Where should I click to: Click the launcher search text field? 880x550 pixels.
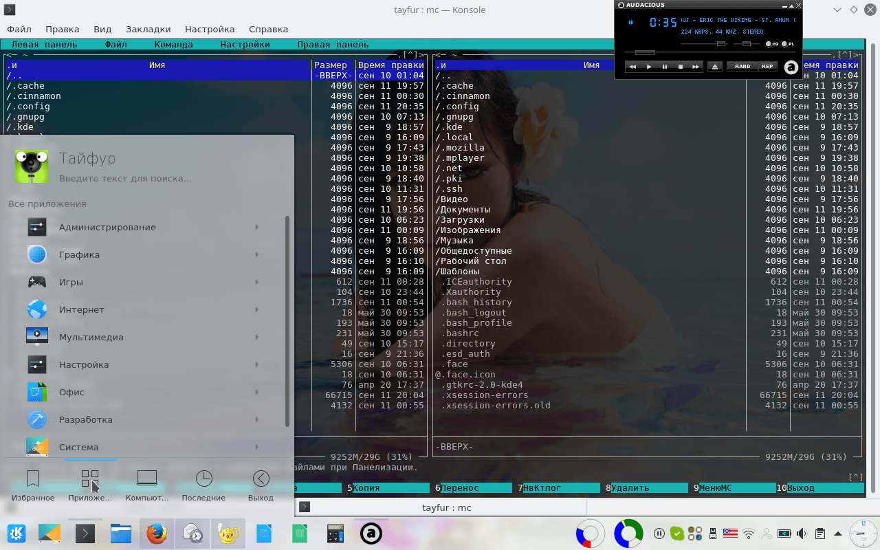[125, 179]
